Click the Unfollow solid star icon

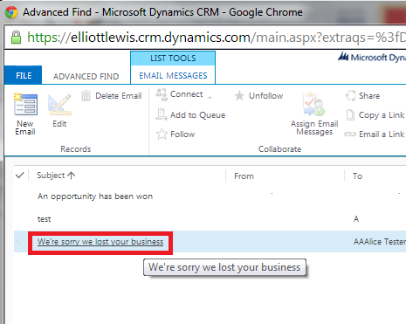point(239,95)
